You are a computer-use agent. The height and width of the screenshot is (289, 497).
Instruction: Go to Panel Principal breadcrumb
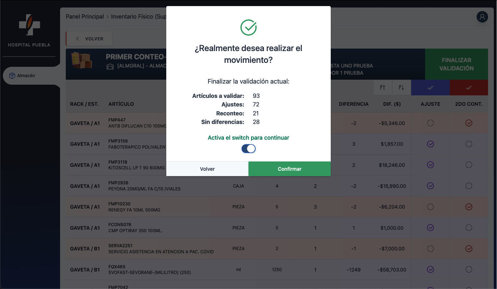[85, 17]
